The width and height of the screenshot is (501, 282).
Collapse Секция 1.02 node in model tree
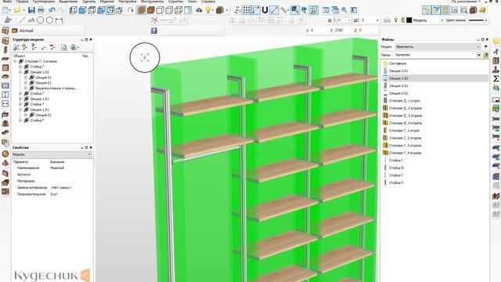20,72
